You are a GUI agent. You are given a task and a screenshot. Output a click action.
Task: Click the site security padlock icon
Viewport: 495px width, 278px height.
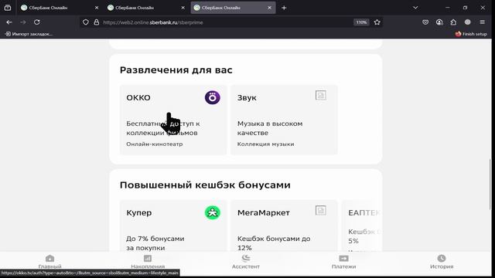96,22
